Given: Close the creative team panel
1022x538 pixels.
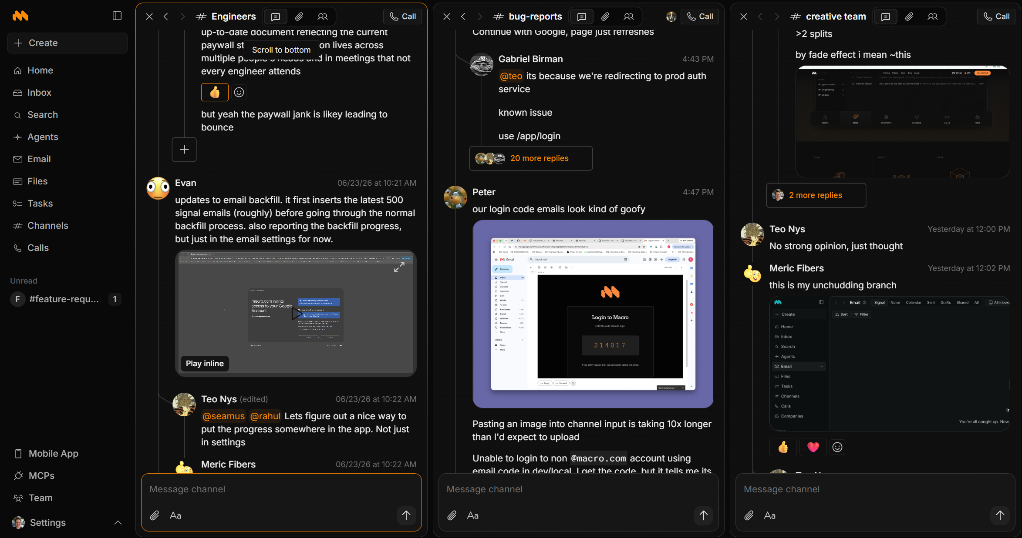Looking at the screenshot, I should (x=744, y=17).
